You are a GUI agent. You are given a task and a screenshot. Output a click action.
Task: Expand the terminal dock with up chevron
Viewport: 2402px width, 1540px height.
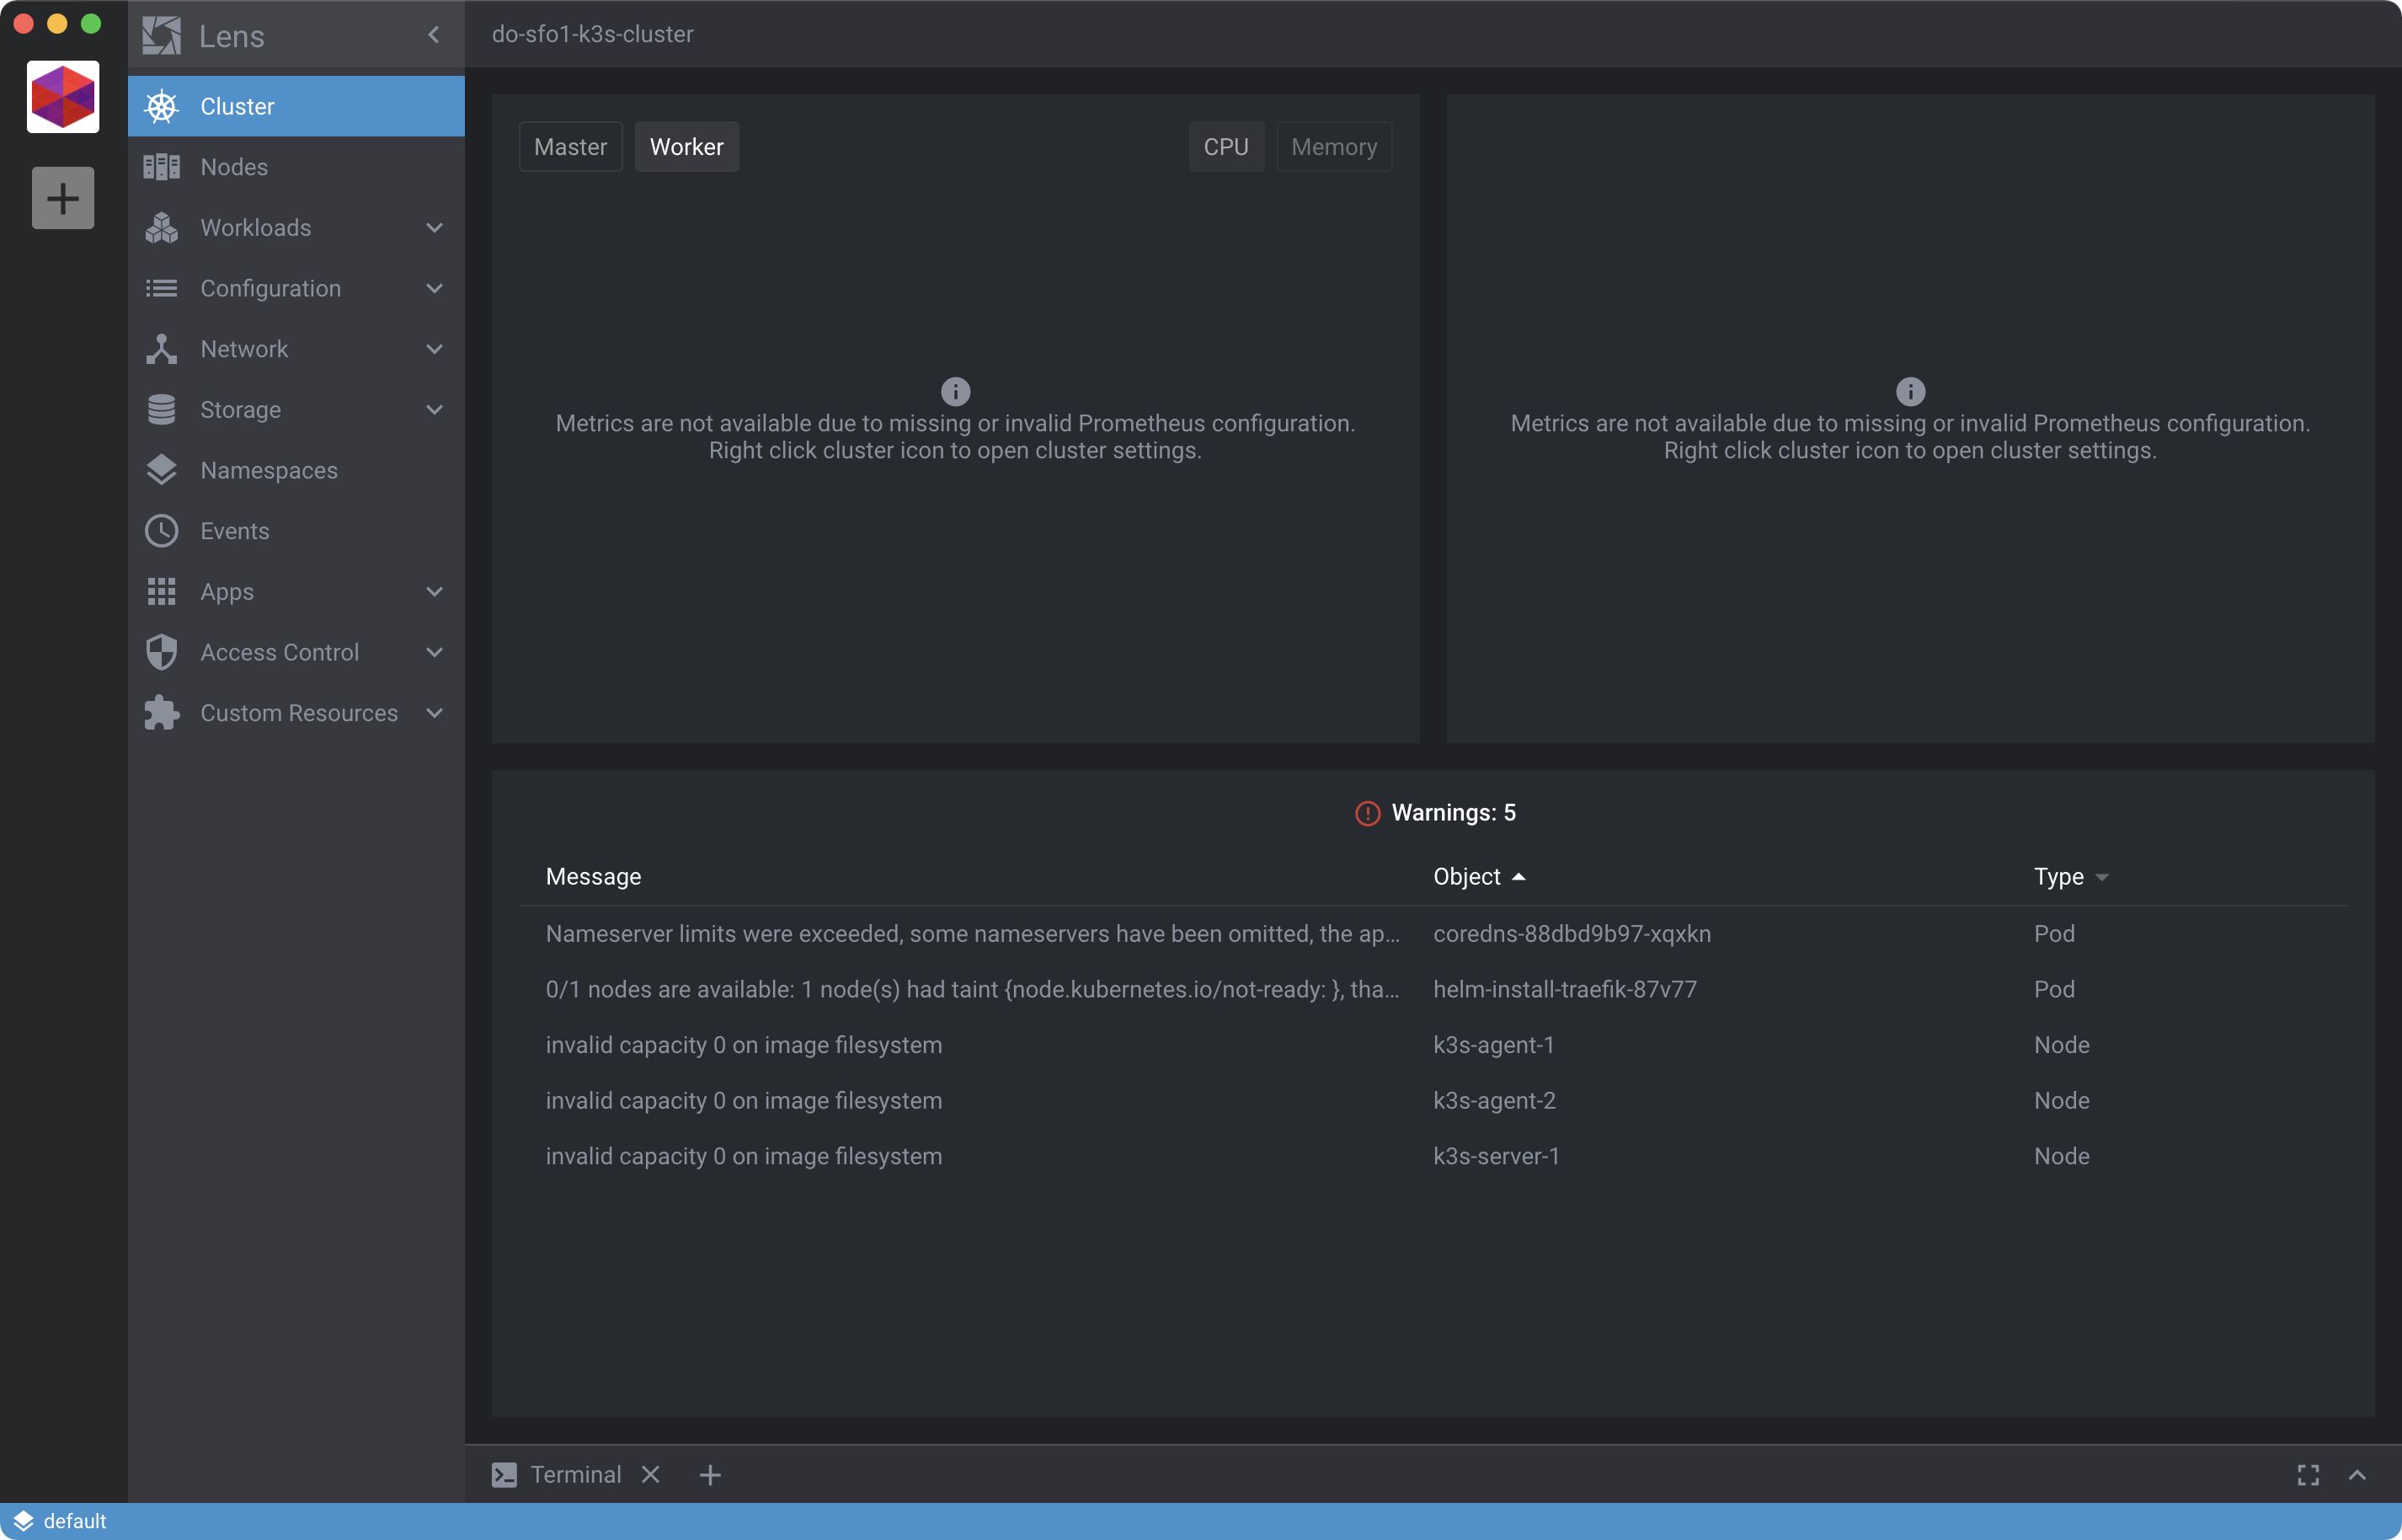tap(2357, 1475)
